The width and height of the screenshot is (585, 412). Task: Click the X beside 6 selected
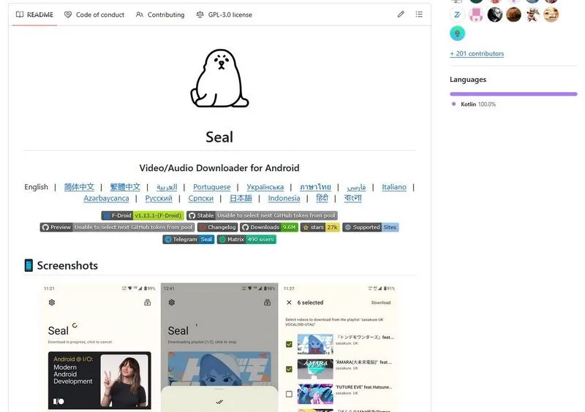coord(289,302)
